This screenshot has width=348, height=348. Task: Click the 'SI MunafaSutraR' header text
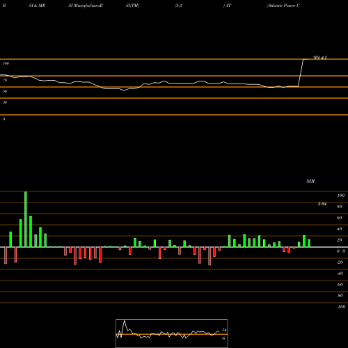[x=86, y=6]
